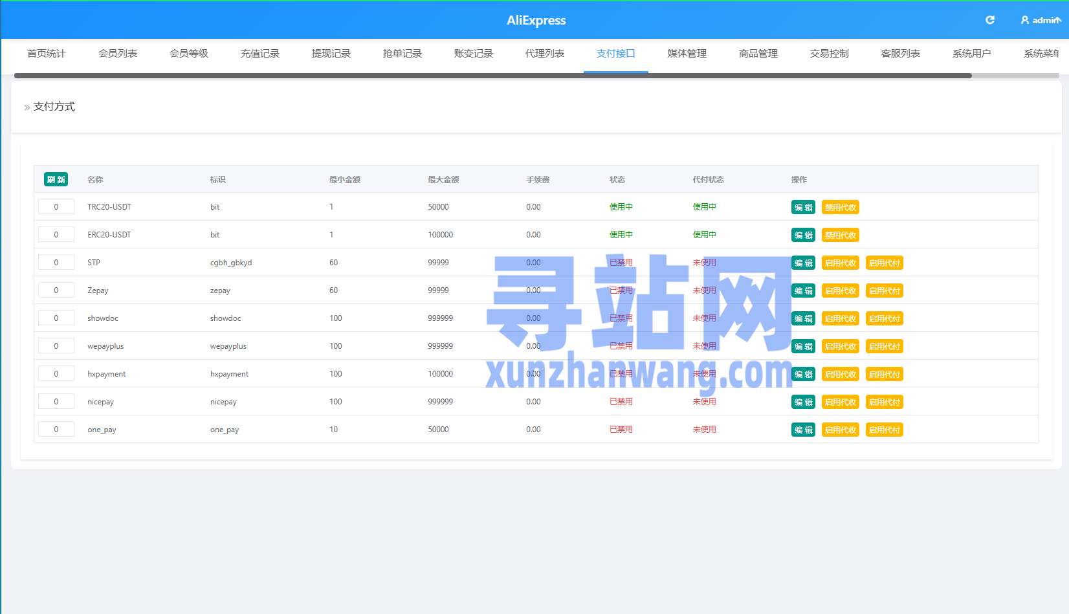Viewport: 1069px width, 614px height.
Task: Enable 代付 for showdoc
Action: click(885, 318)
